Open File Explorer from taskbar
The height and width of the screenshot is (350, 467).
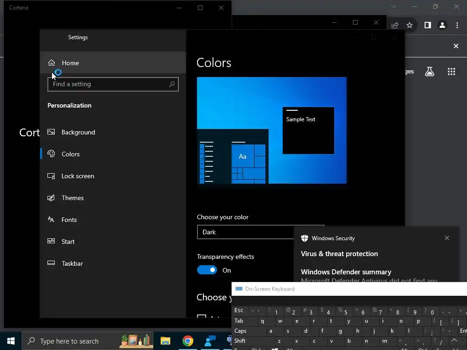click(165, 341)
